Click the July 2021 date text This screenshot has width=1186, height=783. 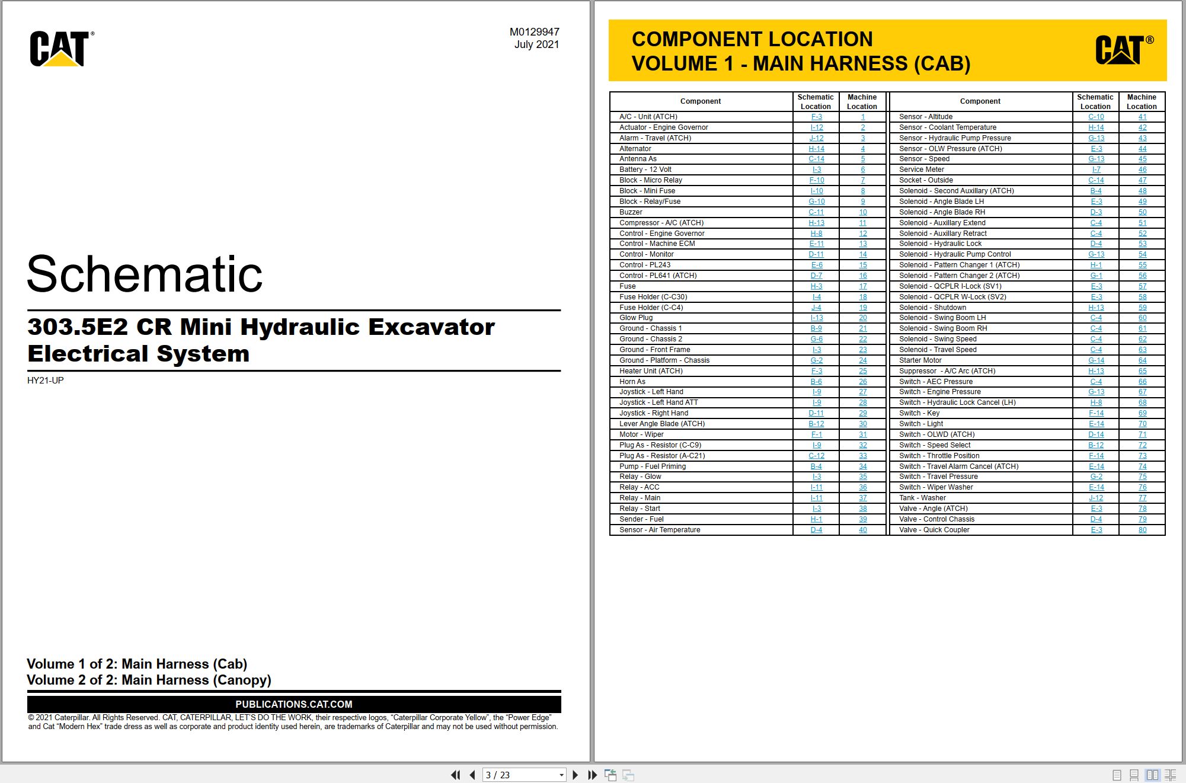click(x=536, y=44)
